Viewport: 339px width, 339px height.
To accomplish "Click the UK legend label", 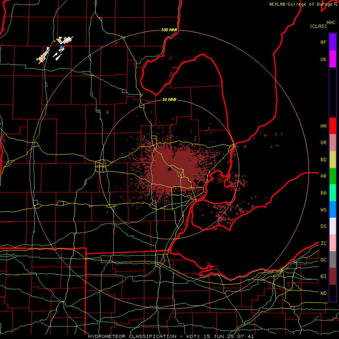I will click(x=323, y=60).
